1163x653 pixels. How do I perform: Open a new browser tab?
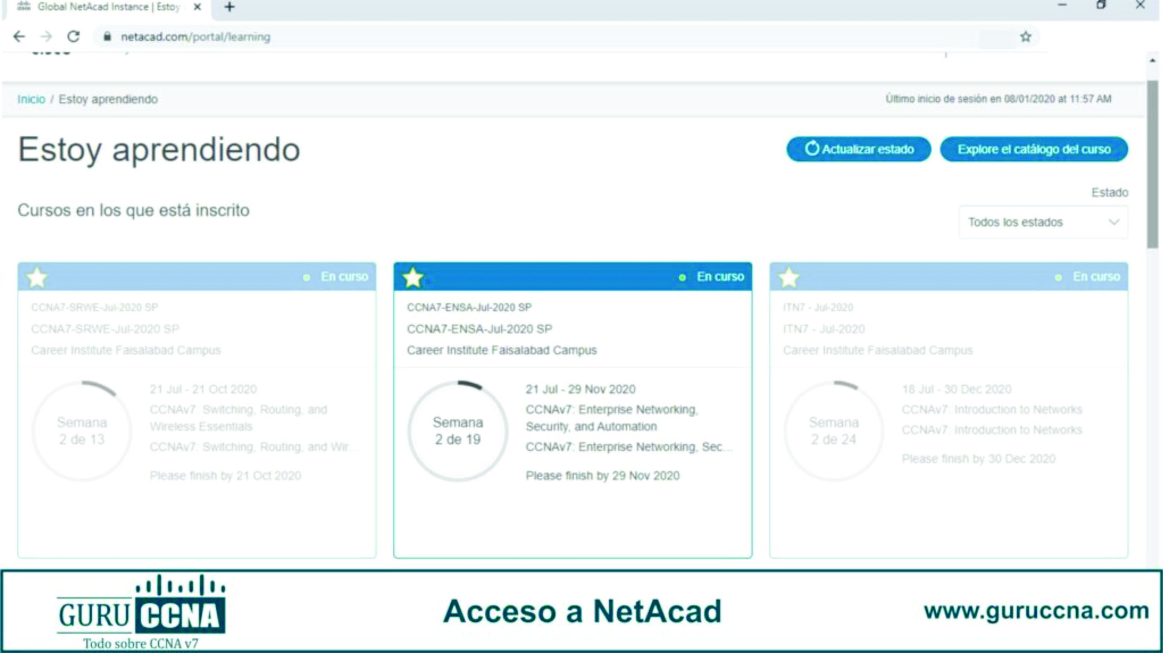click(x=229, y=7)
